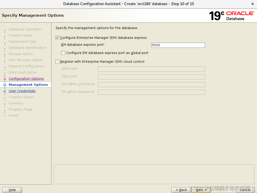Enable EM database express port as global port
This screenshot has height=193, width=257.
[63, 53]
